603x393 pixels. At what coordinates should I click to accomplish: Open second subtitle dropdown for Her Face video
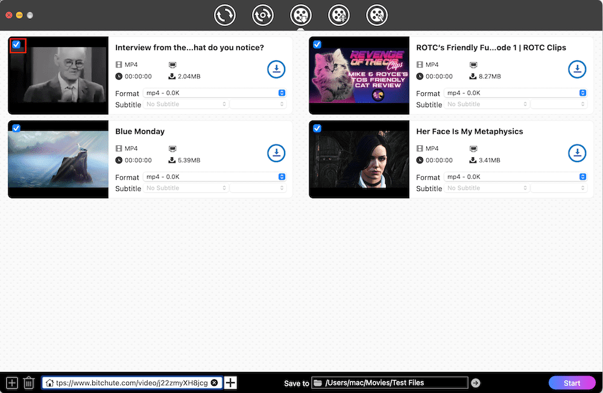559,188
